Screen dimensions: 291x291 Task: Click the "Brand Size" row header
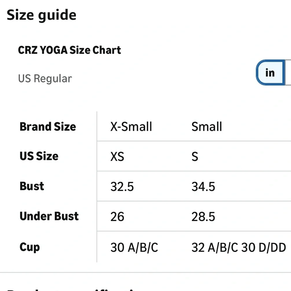48,127
